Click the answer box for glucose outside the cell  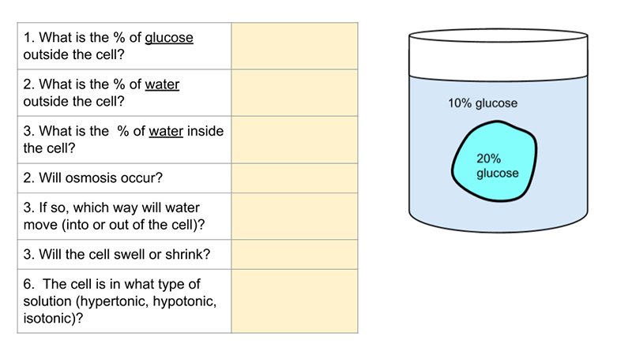pos(294,46)
